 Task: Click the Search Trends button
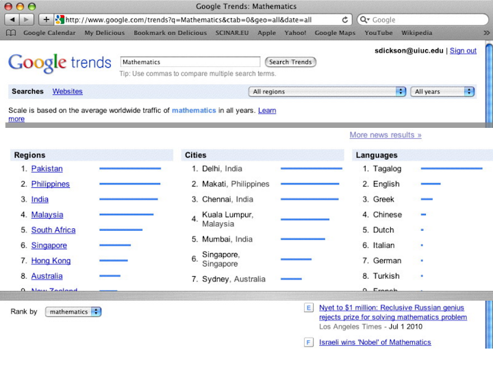290,62
